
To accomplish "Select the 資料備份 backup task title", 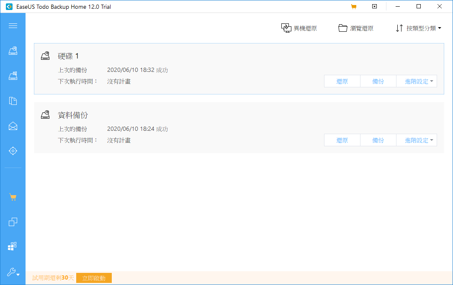I will [x=72, y=115].
